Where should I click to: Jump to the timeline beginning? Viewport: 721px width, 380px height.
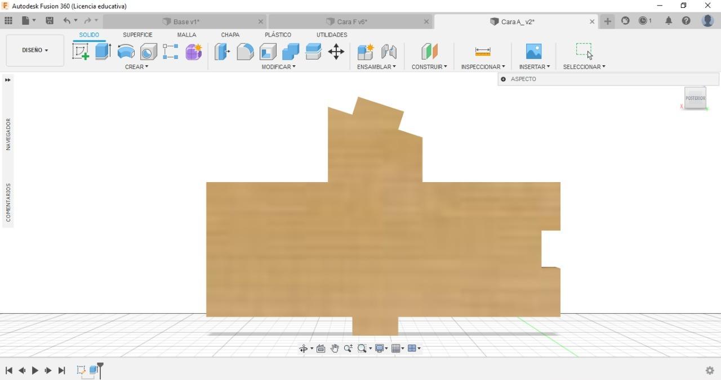(x=9, y=370)
